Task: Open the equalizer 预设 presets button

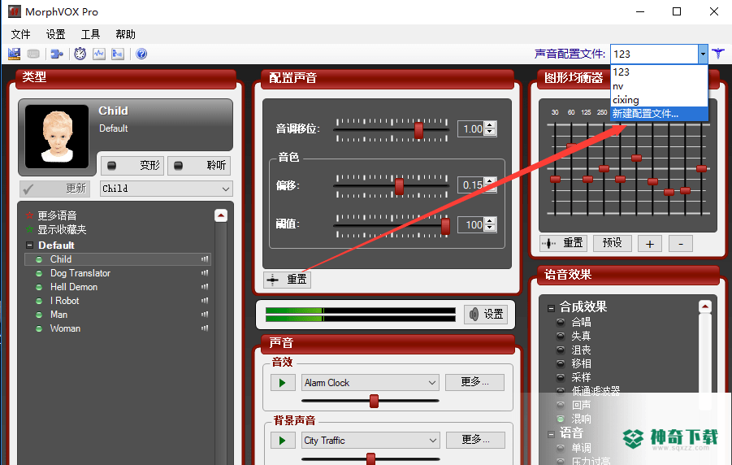Action: coord(612,243)
